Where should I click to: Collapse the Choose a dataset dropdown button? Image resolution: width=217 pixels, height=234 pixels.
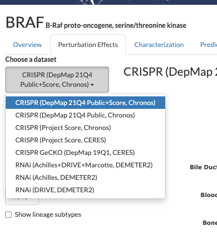[x=57, y=80]
